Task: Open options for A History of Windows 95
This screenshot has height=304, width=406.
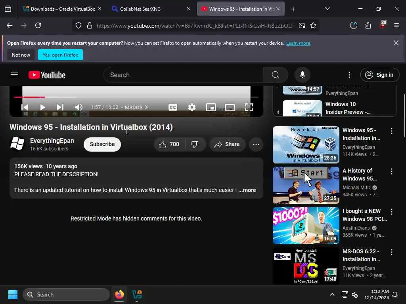Action: coord(391,171)
